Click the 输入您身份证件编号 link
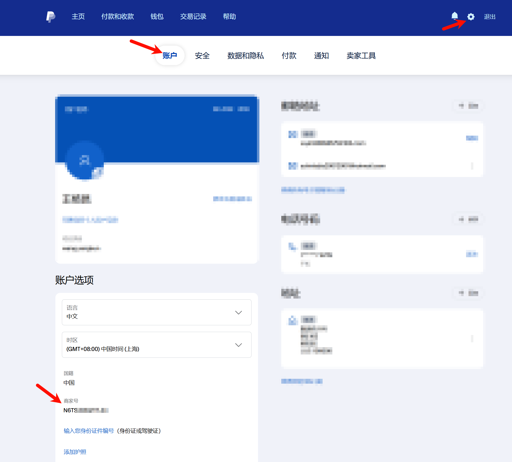The height and width of the screenshot is (462, 512). tap(89, 431)
